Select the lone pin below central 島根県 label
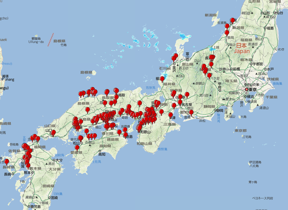Viewport: 288px width, 210px height. [87, 110]
